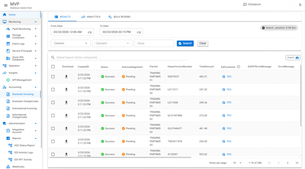Open the Column filter dropdown
This screenshot has width=305, height=169.
coord(71,43)
